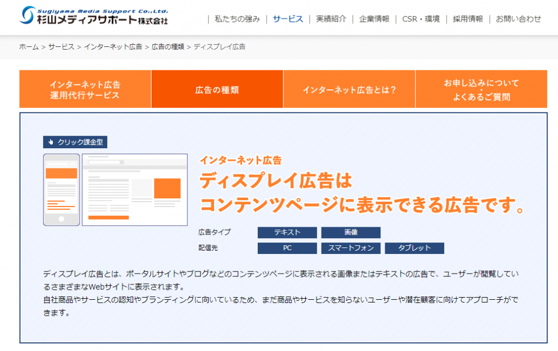This screenshot has width=558, height=351.
Task: Click the desktop page ad illustration
Action: [x=135, y=190]
